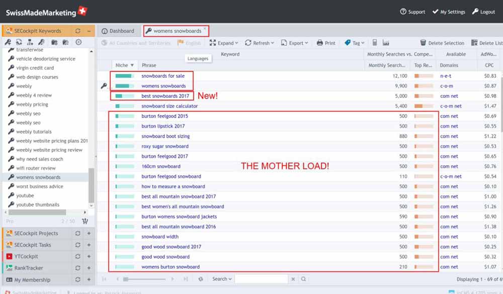The height and width of the screenshot is (294, 503).
Task: Refresh the SECockpit Keywords panel
Action: coord(77,31)
